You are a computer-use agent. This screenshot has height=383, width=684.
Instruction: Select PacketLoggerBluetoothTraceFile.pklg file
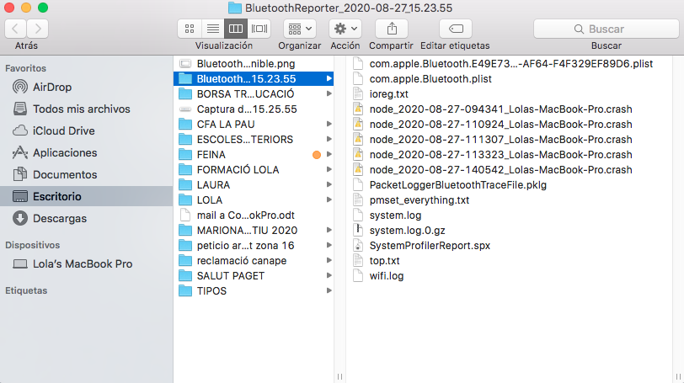(x=510, y=184)
